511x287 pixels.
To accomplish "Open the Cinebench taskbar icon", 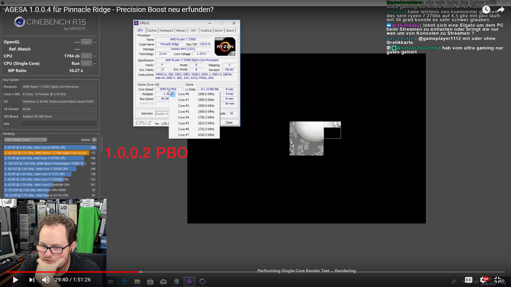I will pyautogui.click(x=202, y=282).
